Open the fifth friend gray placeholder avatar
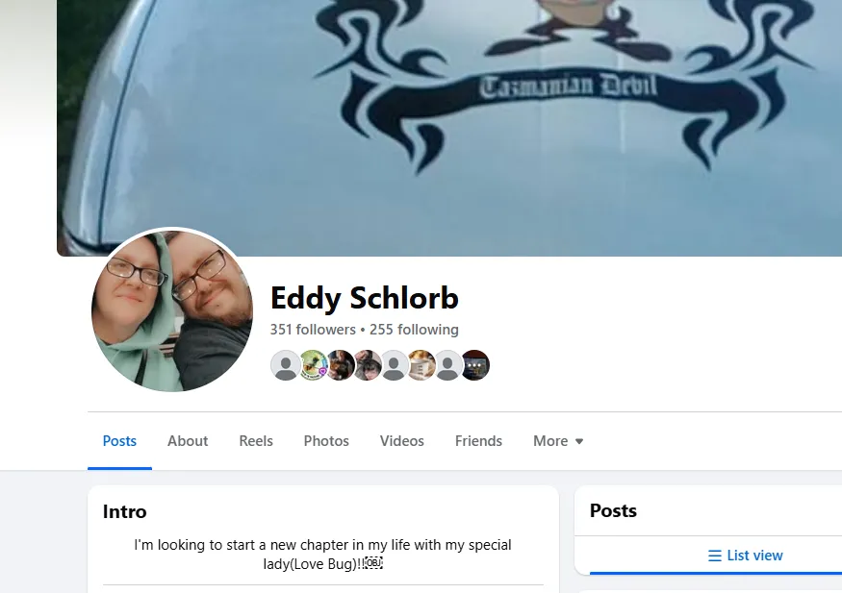 395,365
